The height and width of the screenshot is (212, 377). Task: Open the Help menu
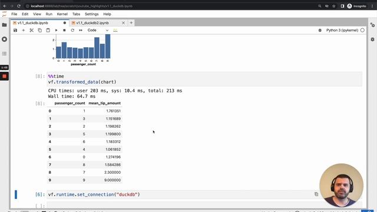pos(107,14)
